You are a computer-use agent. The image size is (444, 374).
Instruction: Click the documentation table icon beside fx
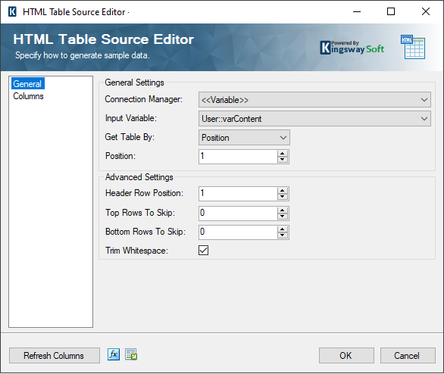coord(131,354)
